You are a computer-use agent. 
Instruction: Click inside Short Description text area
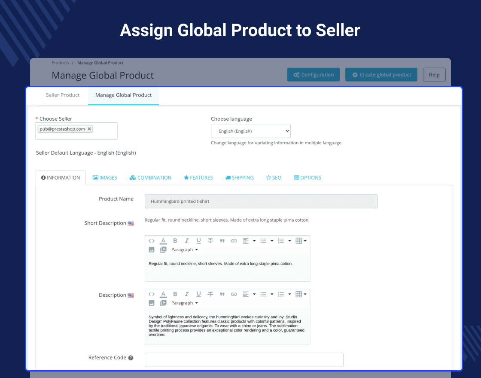[x=227, y=268]
